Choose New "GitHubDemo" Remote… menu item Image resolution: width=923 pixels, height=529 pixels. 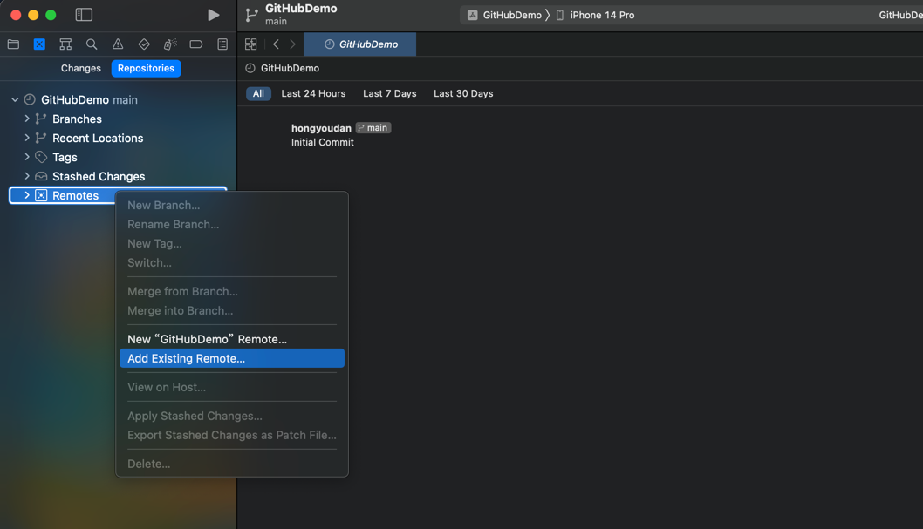[x=207, y=339]
